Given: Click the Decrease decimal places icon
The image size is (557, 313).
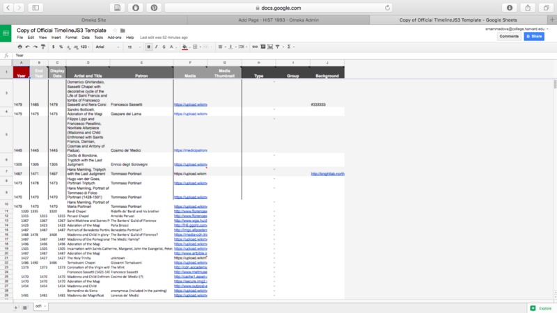Looking at the screenshot, I should 68,47.
